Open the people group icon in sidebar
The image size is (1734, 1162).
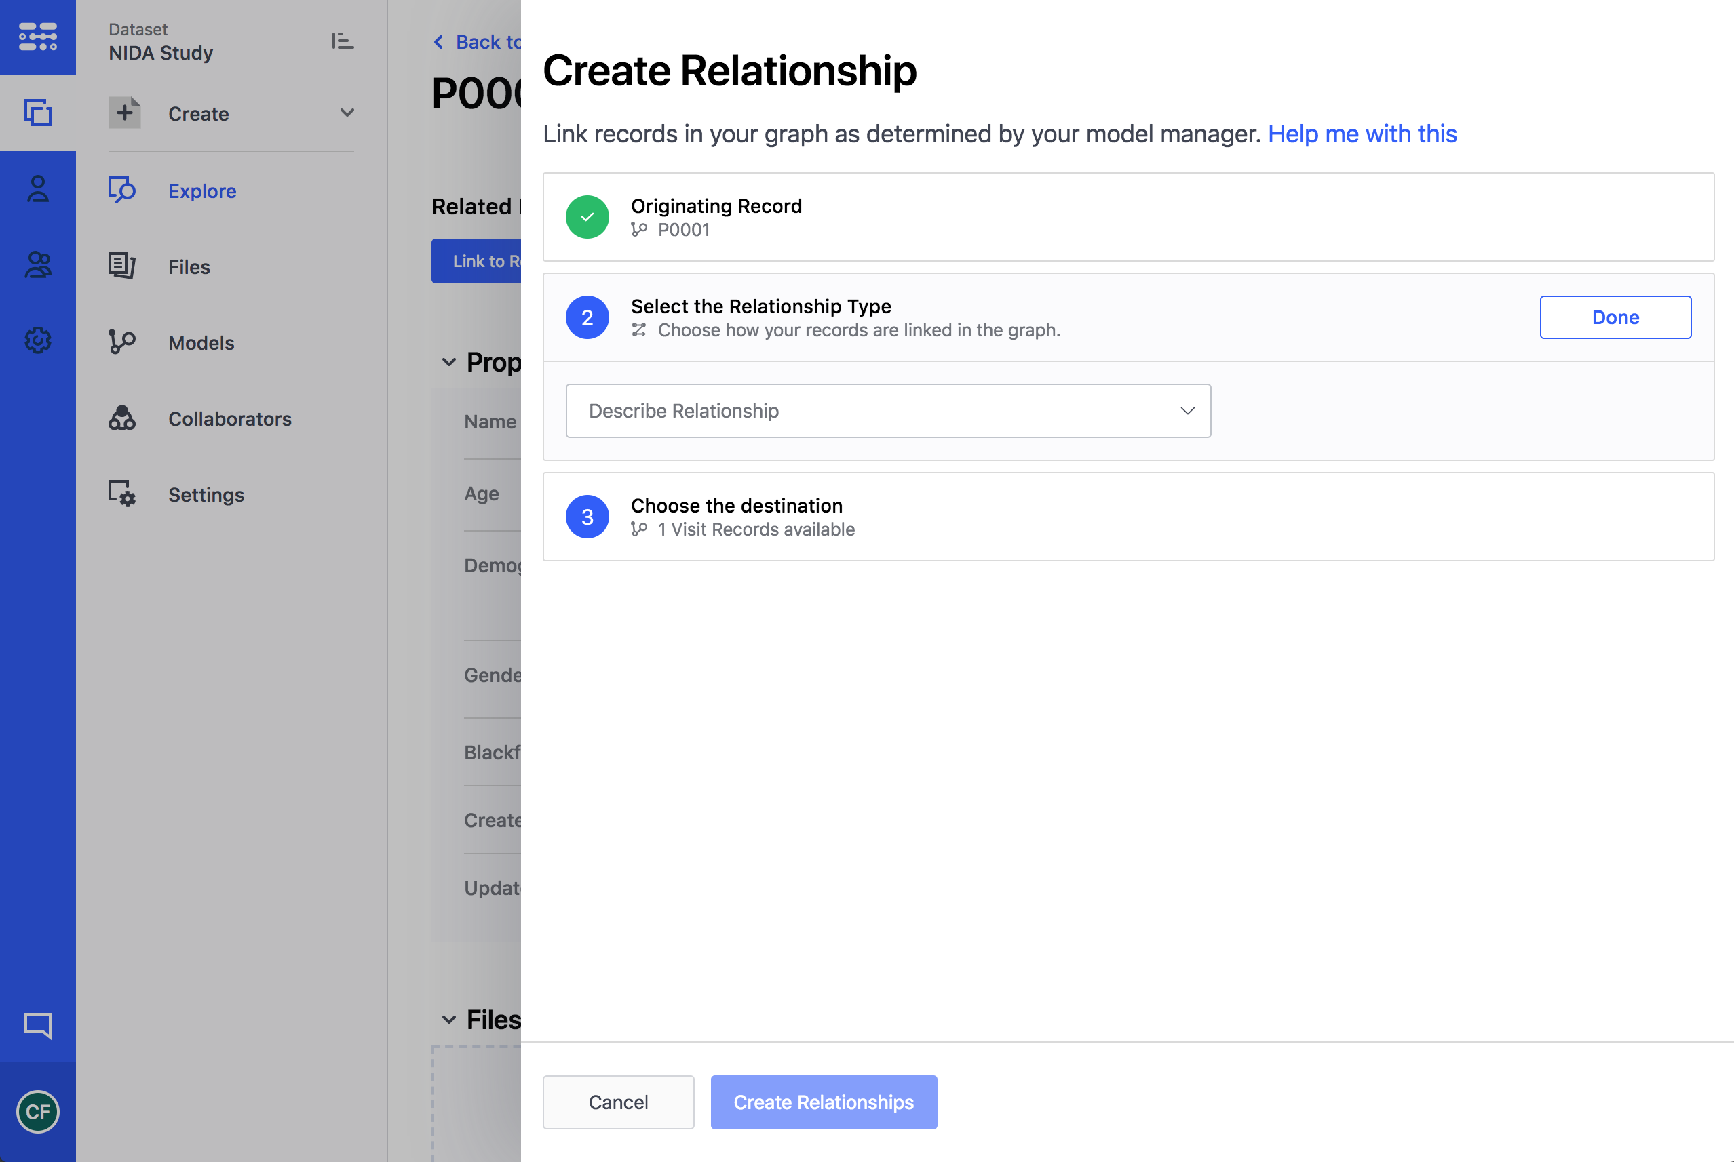click(x=38, y=264)
